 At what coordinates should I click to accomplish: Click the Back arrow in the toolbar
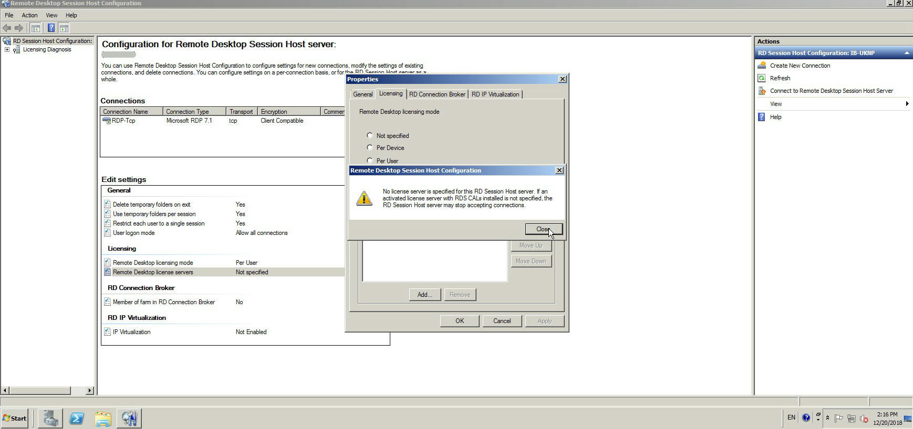(7, 28)
